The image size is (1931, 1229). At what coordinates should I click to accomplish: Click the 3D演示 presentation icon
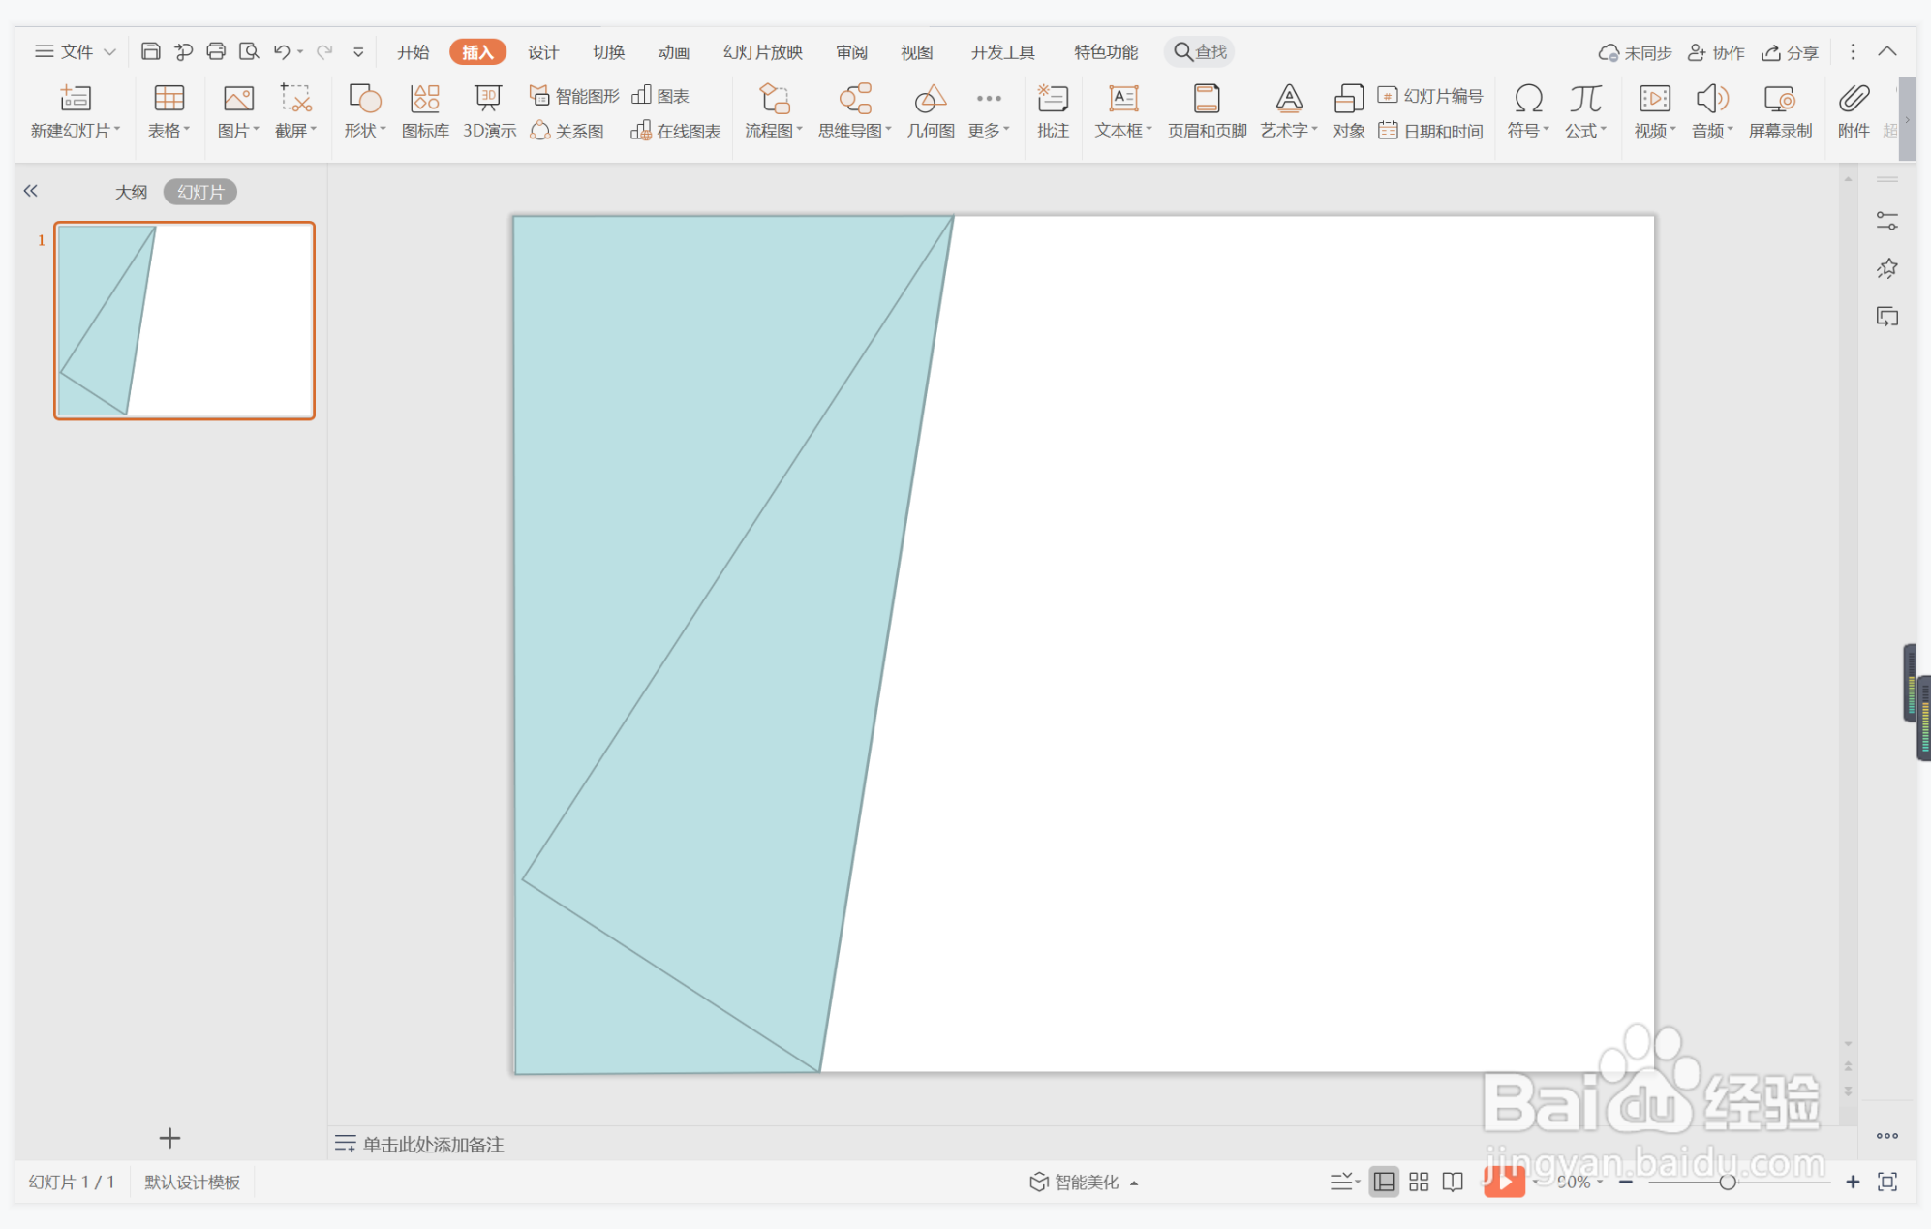(488, 110)
